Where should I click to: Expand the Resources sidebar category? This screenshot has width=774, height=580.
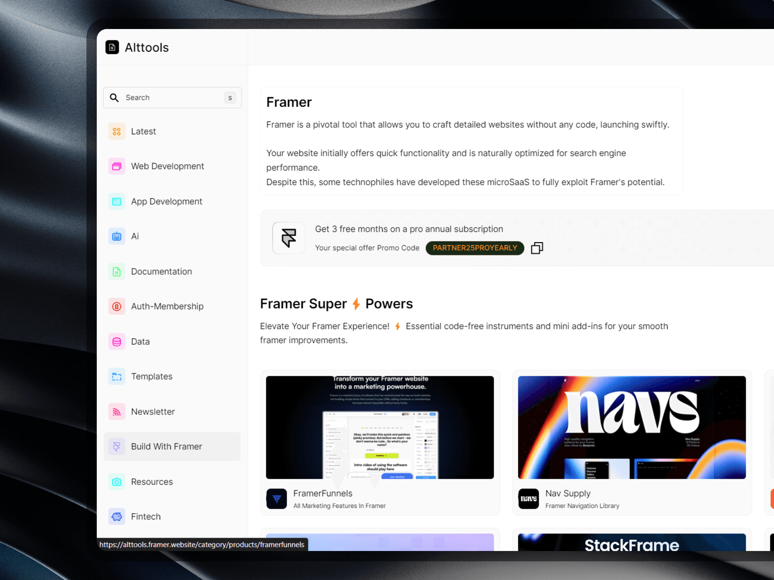(x=151, y=481)
